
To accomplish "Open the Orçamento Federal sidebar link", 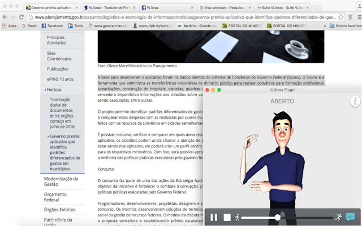I will coord(55,197).
